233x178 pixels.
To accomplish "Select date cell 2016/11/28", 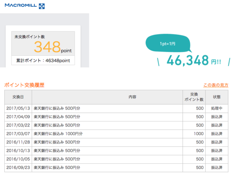I will (18, 142).
